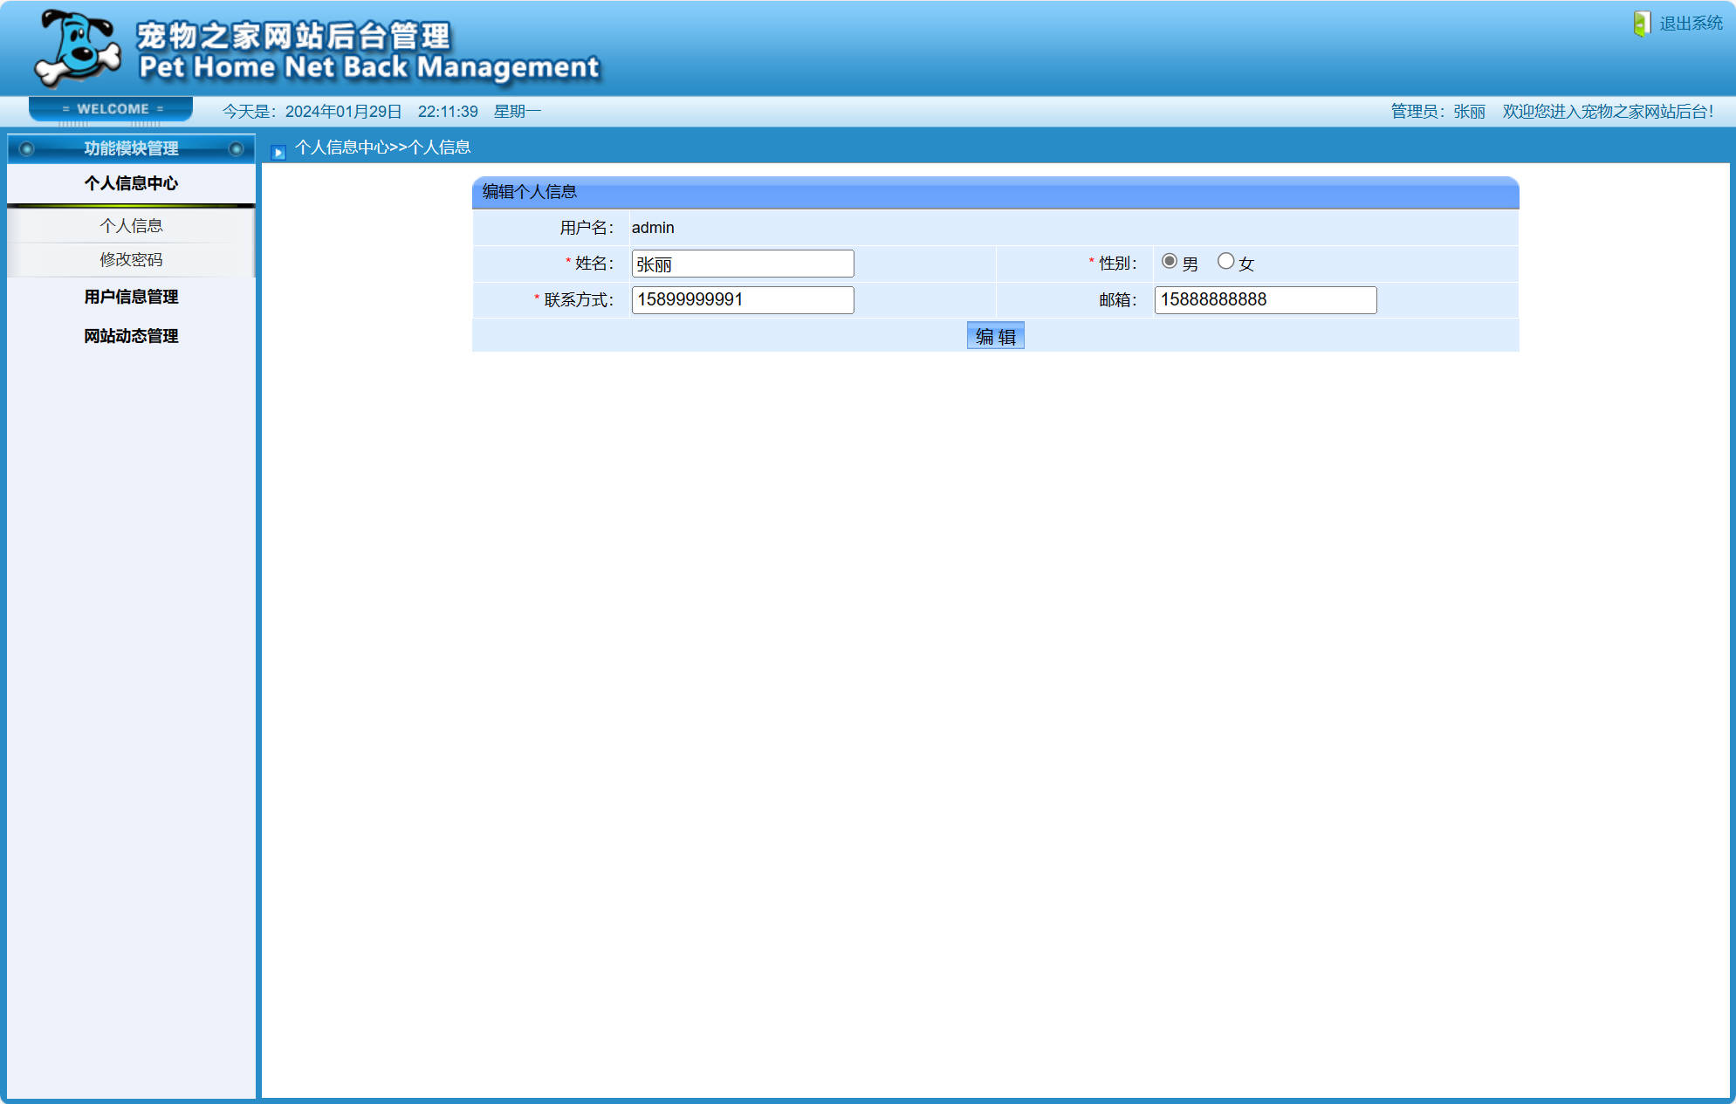Click the blue breadcrumb arrow icon

[278, 153]
